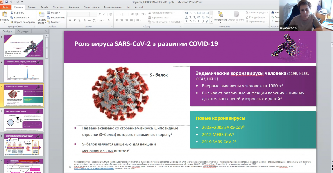Screen dimensions: 333x173
Task: Click the Вставить paste clipboard icon
Action: 5,14
